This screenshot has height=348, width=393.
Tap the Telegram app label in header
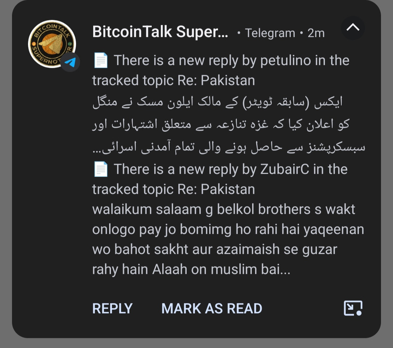point(270,33)
